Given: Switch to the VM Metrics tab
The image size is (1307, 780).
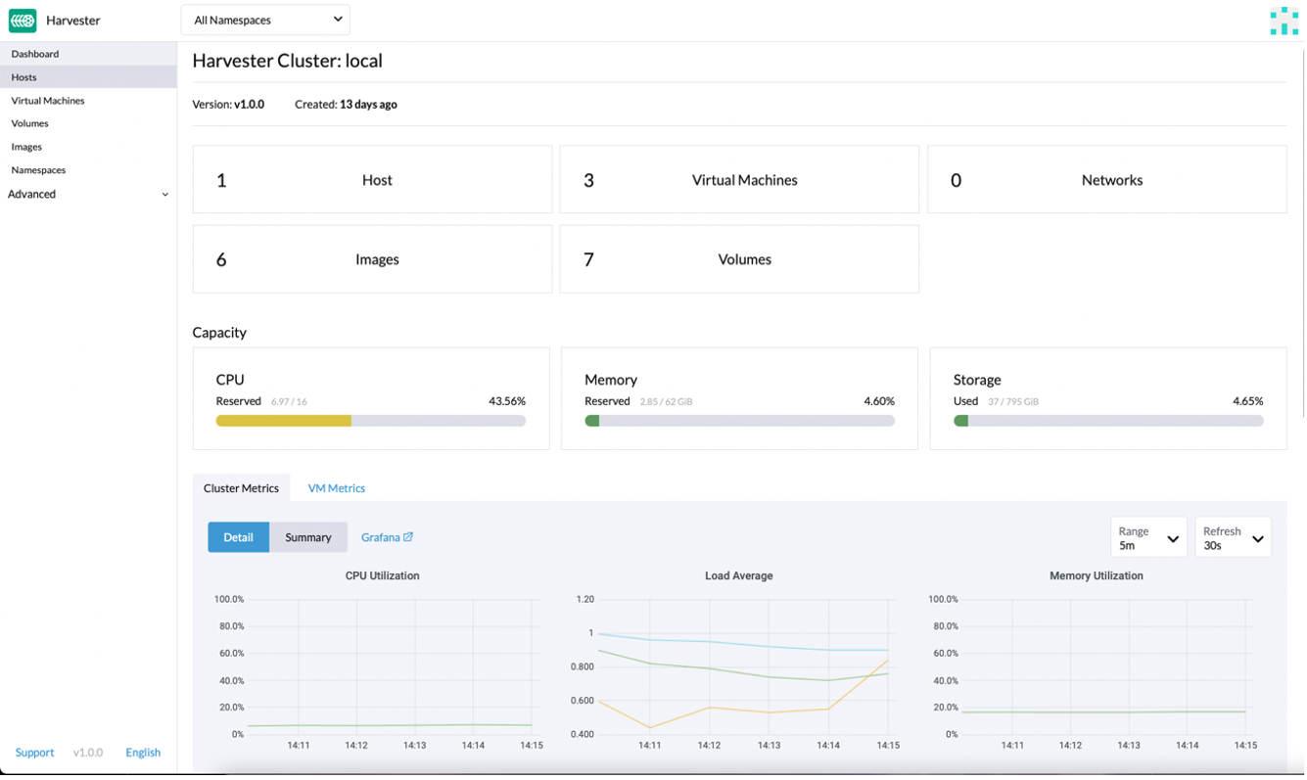Looking at the screenshot, I should pos(336,488).
